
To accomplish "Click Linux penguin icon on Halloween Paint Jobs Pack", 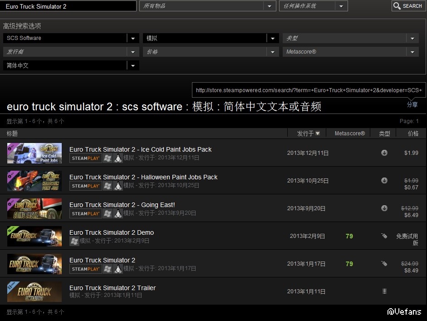I will click(x=118, y=186).
